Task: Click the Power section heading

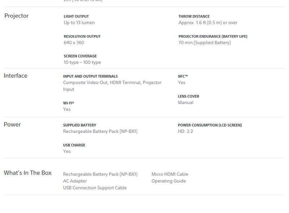Action: coord(12,124)
